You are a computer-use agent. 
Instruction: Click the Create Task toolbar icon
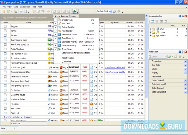[34, 11]
